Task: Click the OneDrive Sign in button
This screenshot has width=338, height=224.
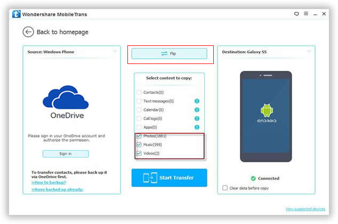Action: pyautogui.click(x=66, y=154)
